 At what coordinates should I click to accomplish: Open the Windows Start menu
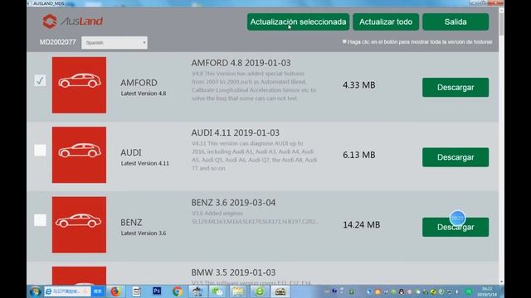point(35,291)
